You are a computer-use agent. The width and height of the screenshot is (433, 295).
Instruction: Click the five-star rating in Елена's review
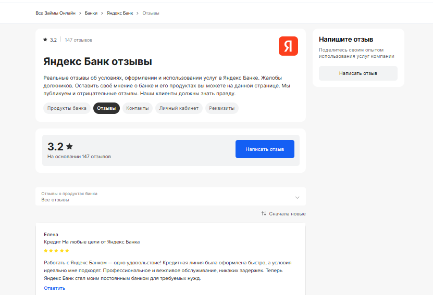pos(56,251)
